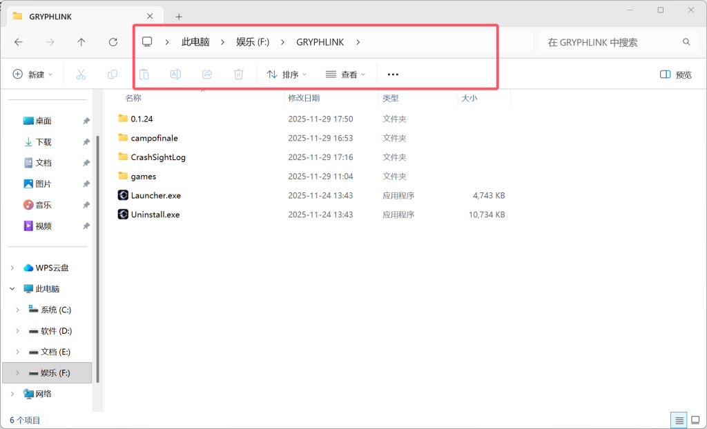The width and height of the screenshot is (707, 429).
Task: Navigate up one folder level
Action: point(81,41)
